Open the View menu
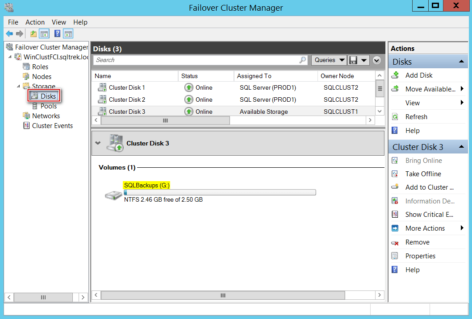 click(x=58, y=22)
